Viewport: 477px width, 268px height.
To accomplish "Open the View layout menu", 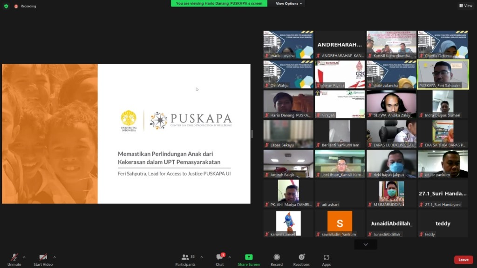I will 466,6.
